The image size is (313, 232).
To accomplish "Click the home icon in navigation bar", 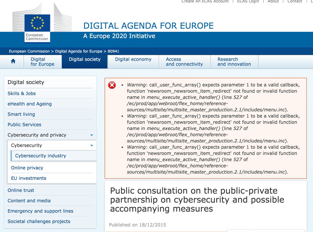I will click(x=13, y=61).
